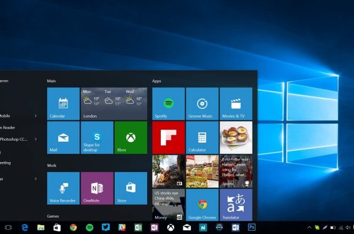Open the Mail tile

coord(63,137)
